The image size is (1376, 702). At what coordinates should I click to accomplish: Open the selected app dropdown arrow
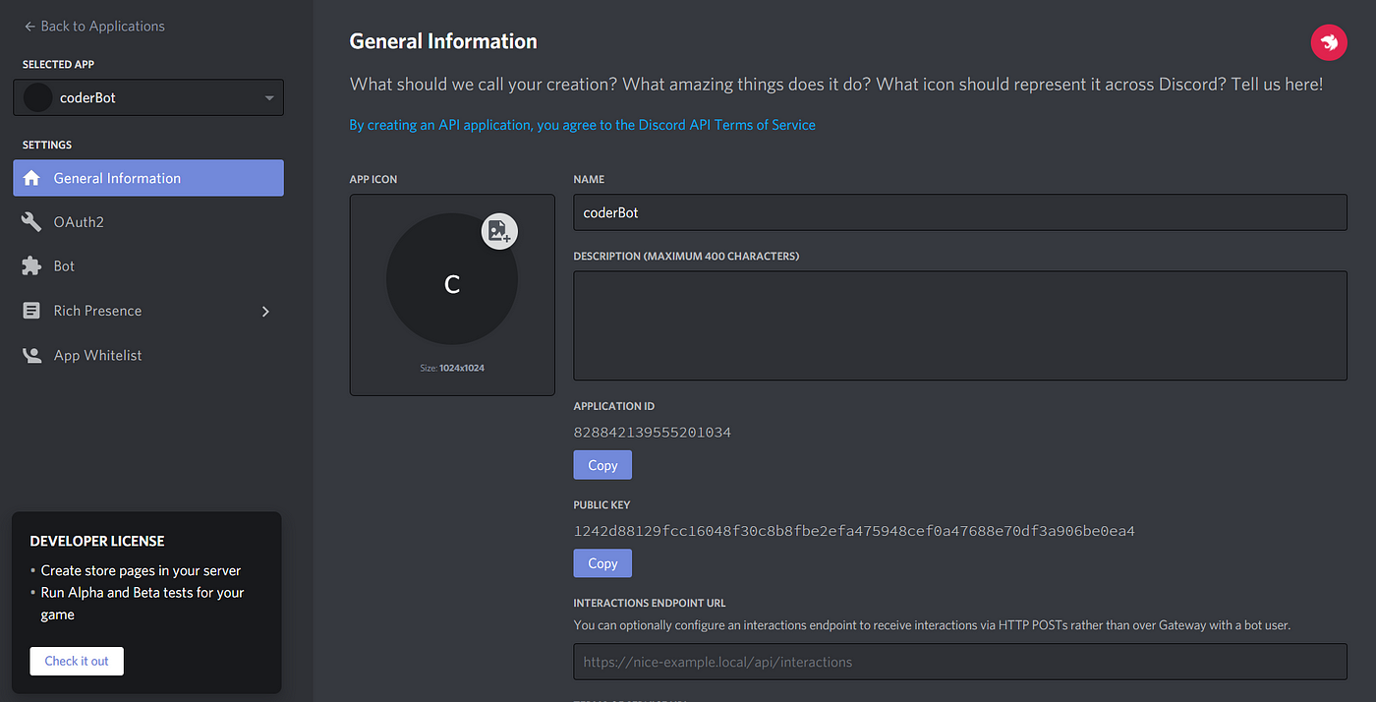pyautogui.click(x=269, y=98)
